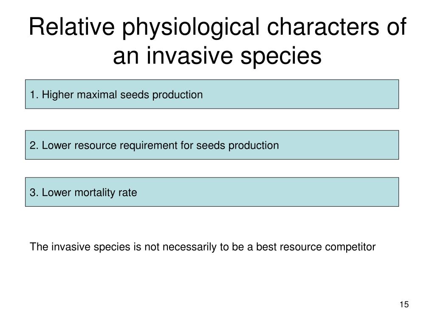Click the 'Higher maximal seeds production' text

point(122,95)
